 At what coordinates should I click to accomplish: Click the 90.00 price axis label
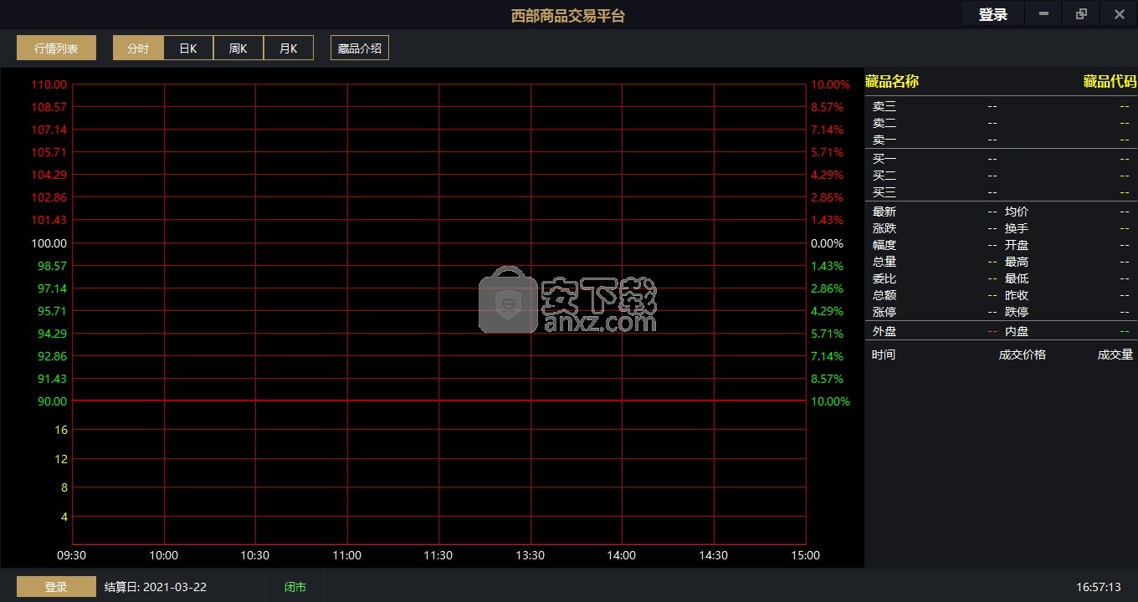click(52, 401)
